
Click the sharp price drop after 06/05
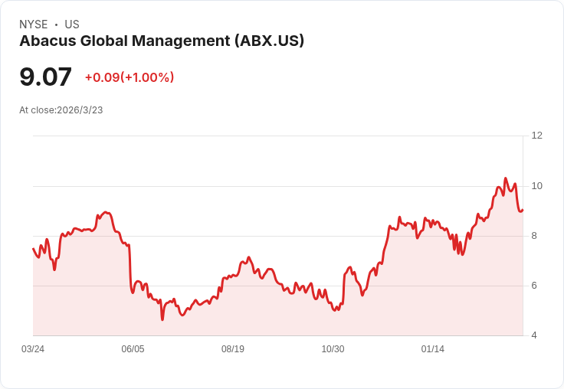[130, 268]
